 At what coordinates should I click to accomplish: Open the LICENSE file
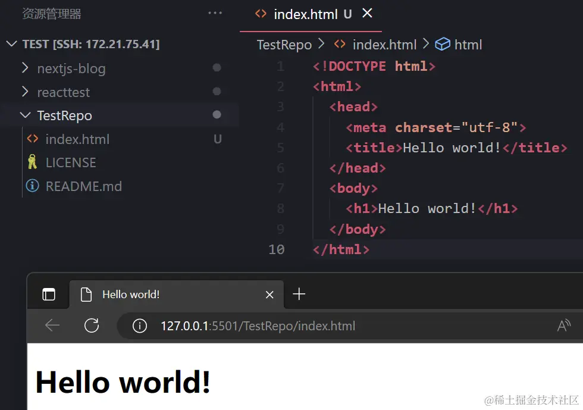(x=71, y=163)
